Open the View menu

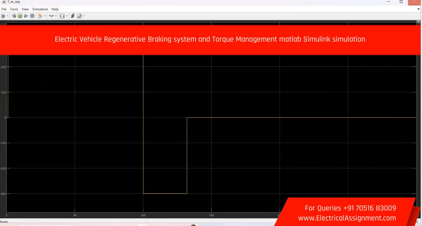[25, 9]
